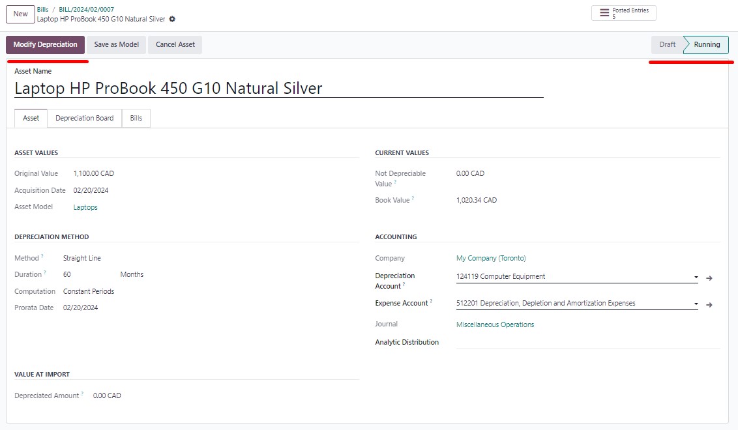The height and width of the screenshot is (430, 738).
Task: Select the Months duration unit
Action: click(x=132, y=275)
